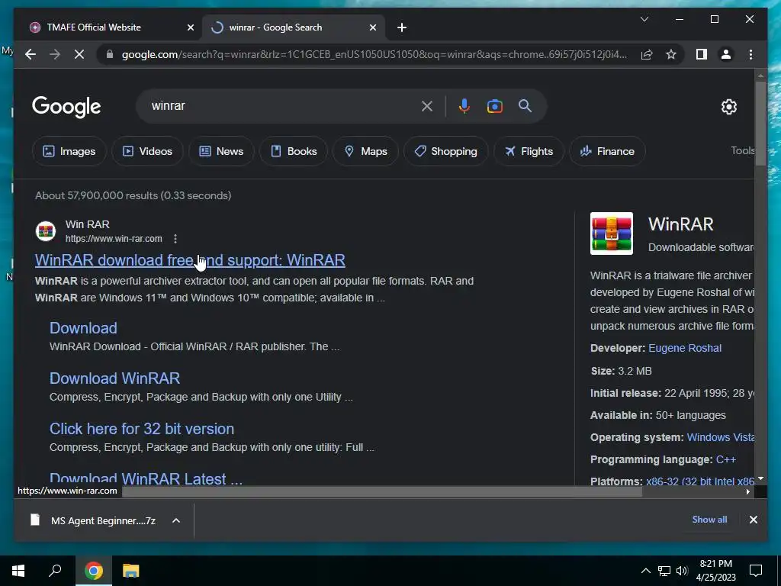The width and height of the screenshot is (781, 586).
Task: Open the volume tray icon
Action: pos(682,571)
